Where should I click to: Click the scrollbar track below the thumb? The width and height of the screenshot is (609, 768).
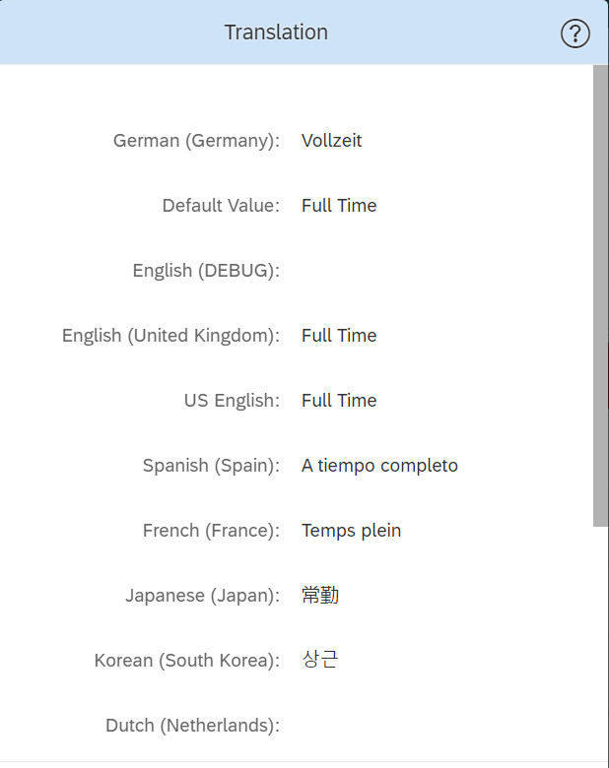[x=600, y=642]
